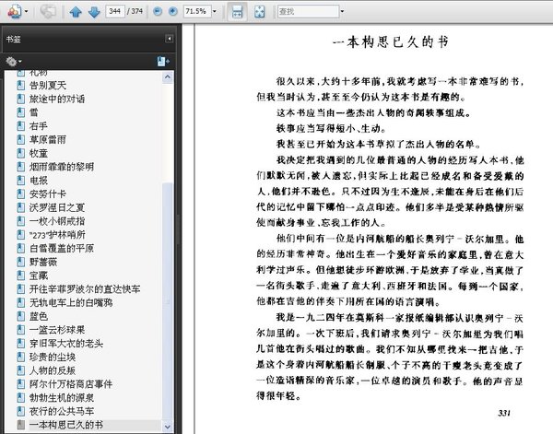553x434 pixels.
Task: Open bookmark 沃罗涅日之夏
Action: [57, 207]
